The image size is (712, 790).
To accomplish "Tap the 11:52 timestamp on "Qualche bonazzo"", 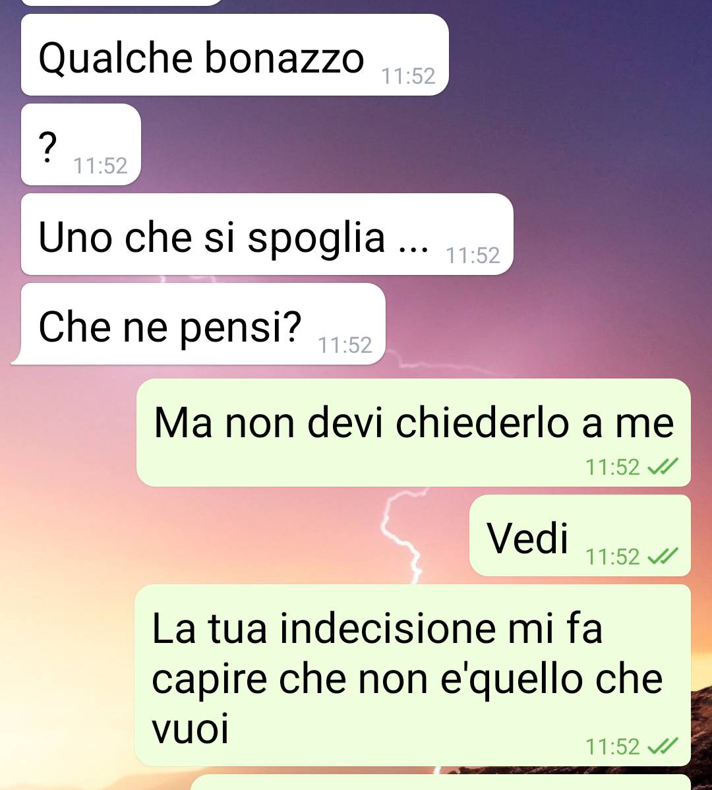I will click(x=408, y=76).
